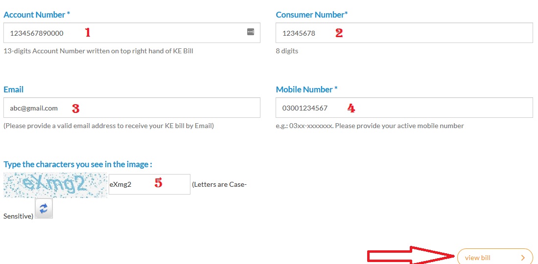
Task: Click the red number 1 annotation
Action: [88, 33]
